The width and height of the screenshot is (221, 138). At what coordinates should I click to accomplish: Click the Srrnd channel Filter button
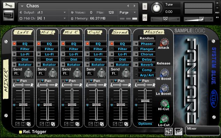tap(122, 49)
